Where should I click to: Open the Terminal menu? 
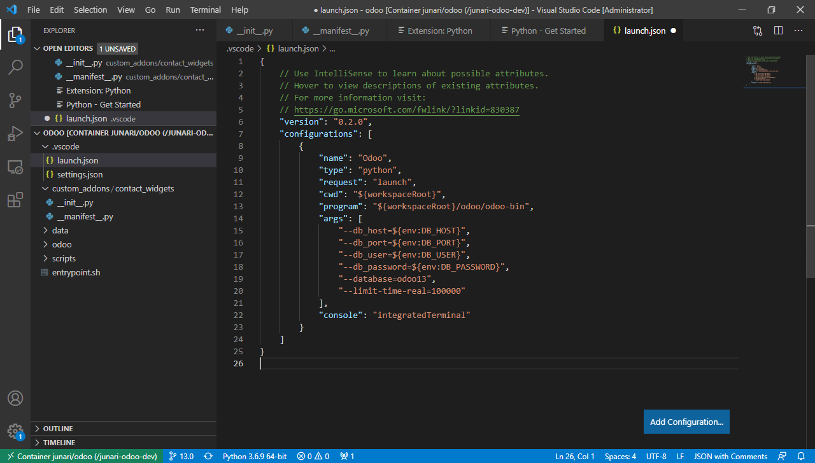tap(205, 10)
